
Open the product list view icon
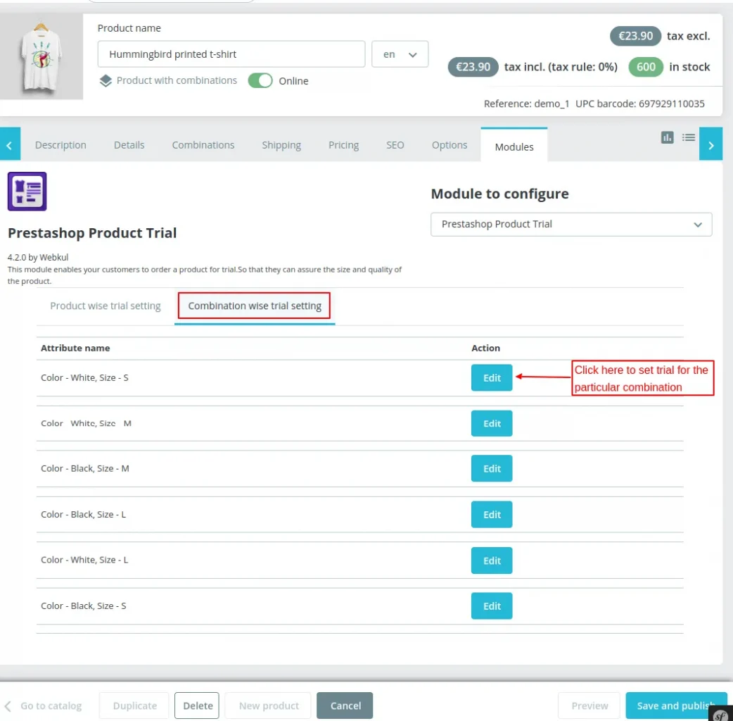point(688,137)
